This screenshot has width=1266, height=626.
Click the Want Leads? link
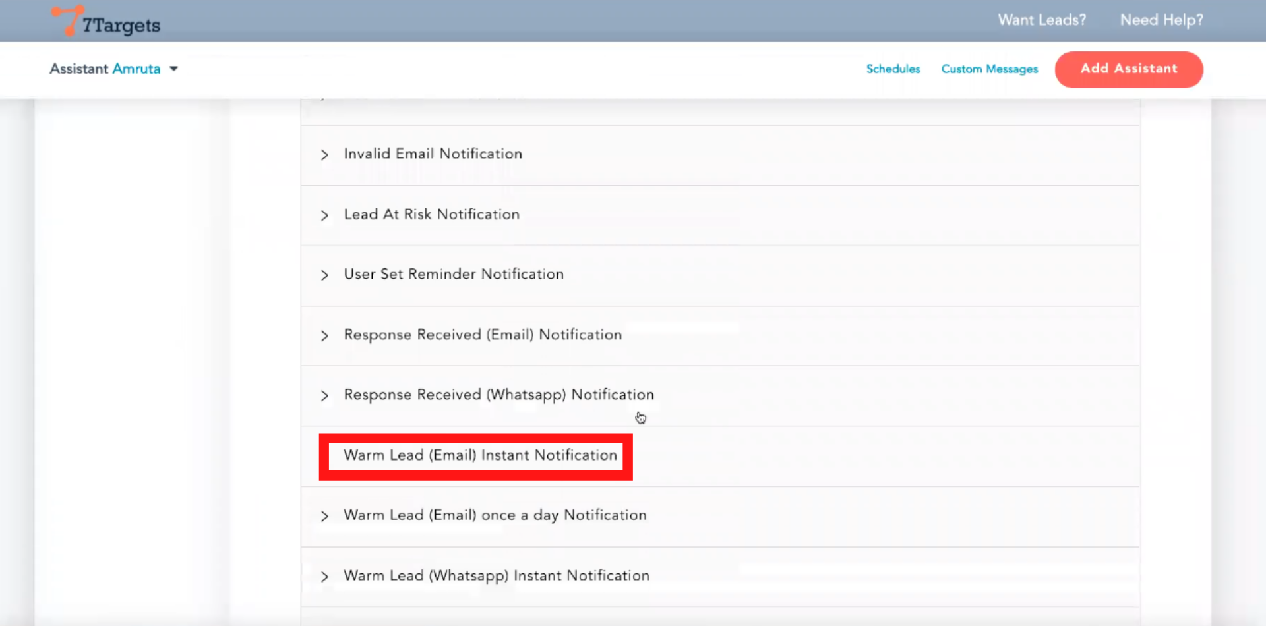click(x=1042, y=20)
